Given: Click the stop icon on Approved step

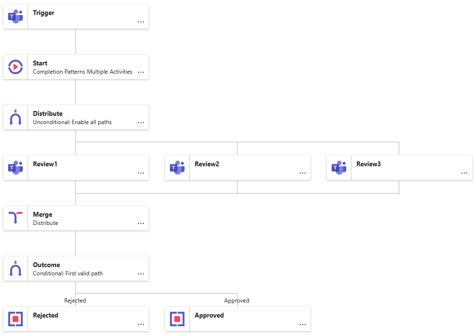Looking at the screenshot, I should (177, 319).
